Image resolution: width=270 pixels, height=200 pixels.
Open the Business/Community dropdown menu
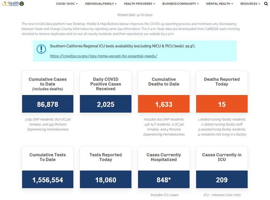181,3
